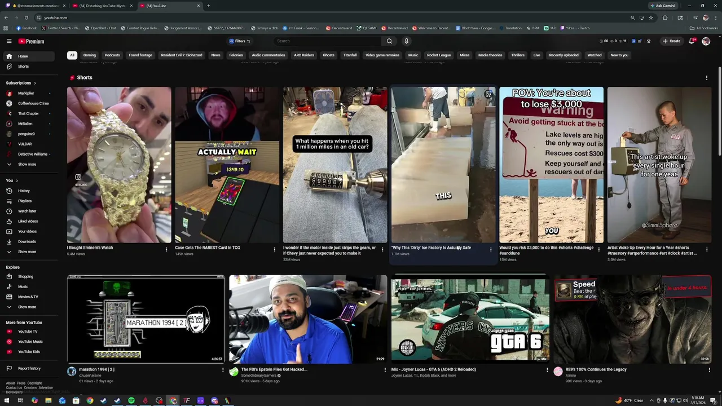Open the Chrome extensions puzzle icon

pyautogui.click(x=665, y=17)
